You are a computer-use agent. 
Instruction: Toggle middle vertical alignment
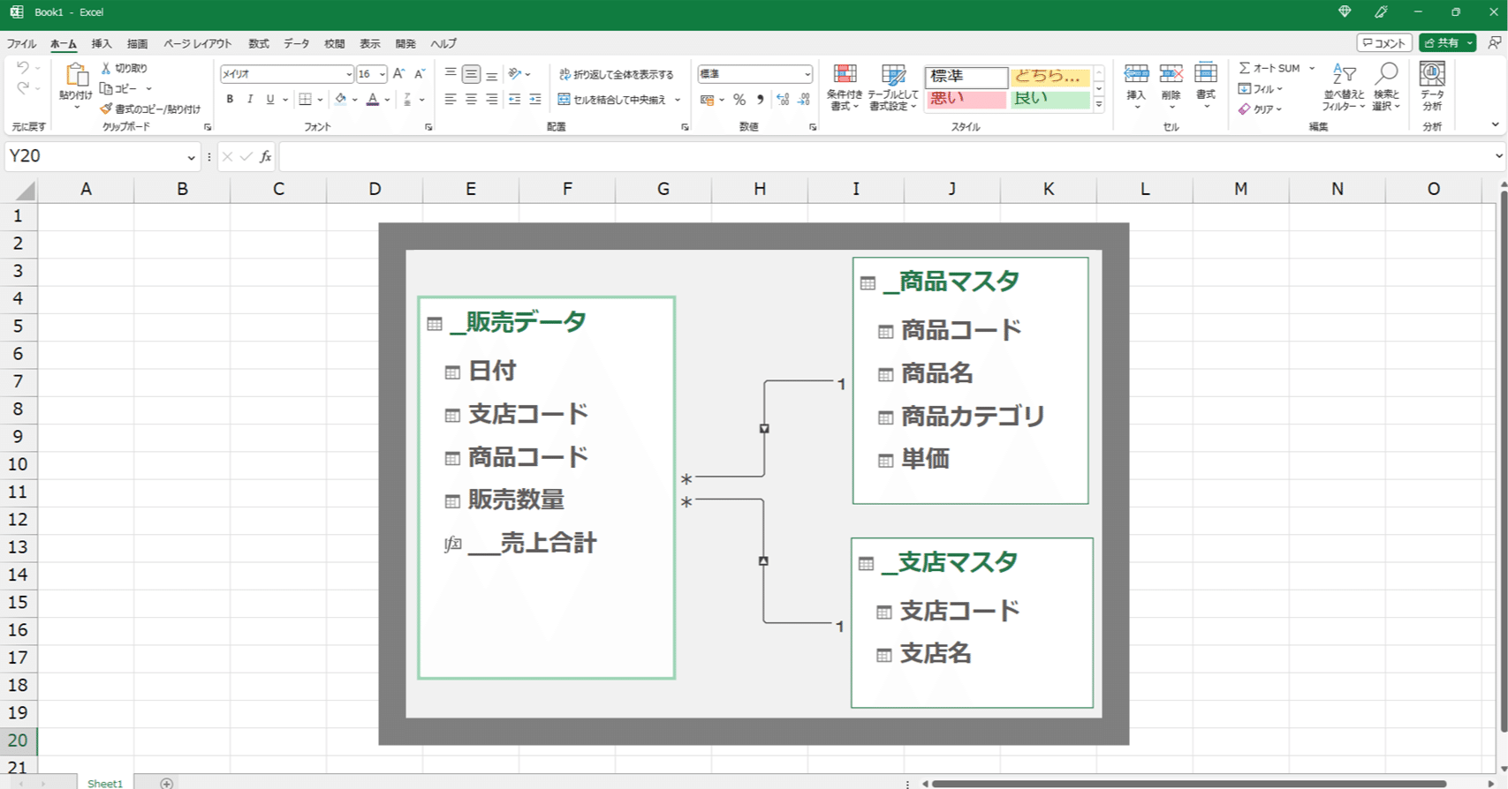[x=471, y=74]
